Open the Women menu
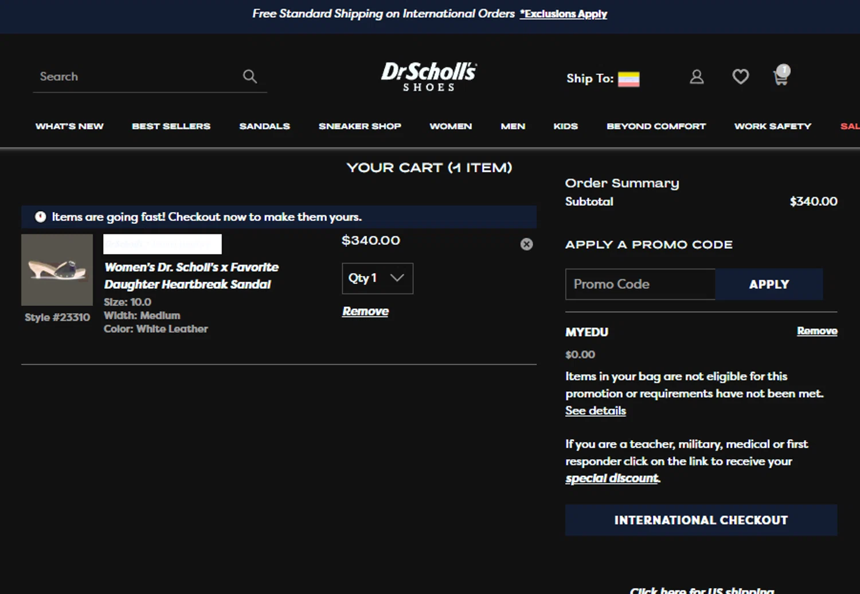Viewport: 860px width, 594px height. [x=451, y=126]
